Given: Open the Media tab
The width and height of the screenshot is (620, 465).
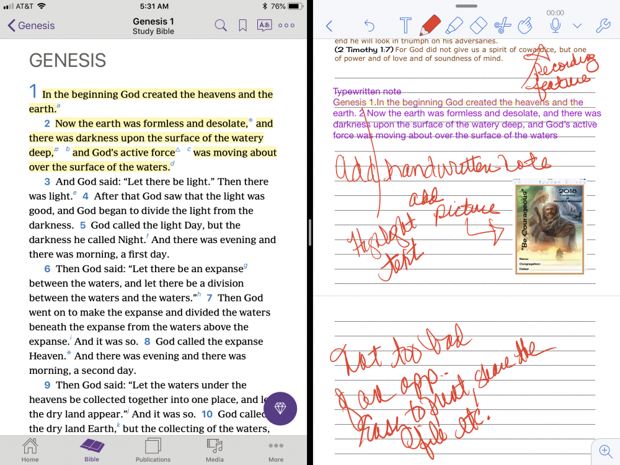Looking at the screenshot, I should pyautogui.click(x=215, y=450).
